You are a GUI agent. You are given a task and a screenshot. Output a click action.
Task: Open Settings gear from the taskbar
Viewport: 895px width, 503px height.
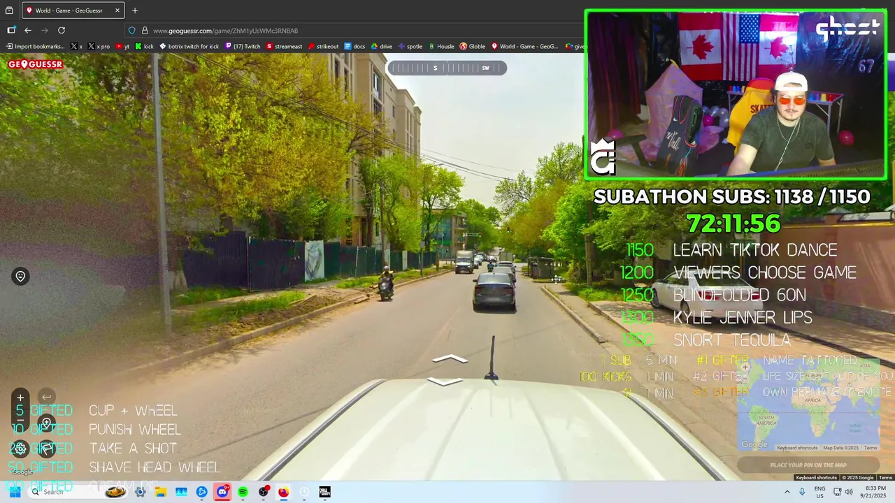[x=140, y=492]
